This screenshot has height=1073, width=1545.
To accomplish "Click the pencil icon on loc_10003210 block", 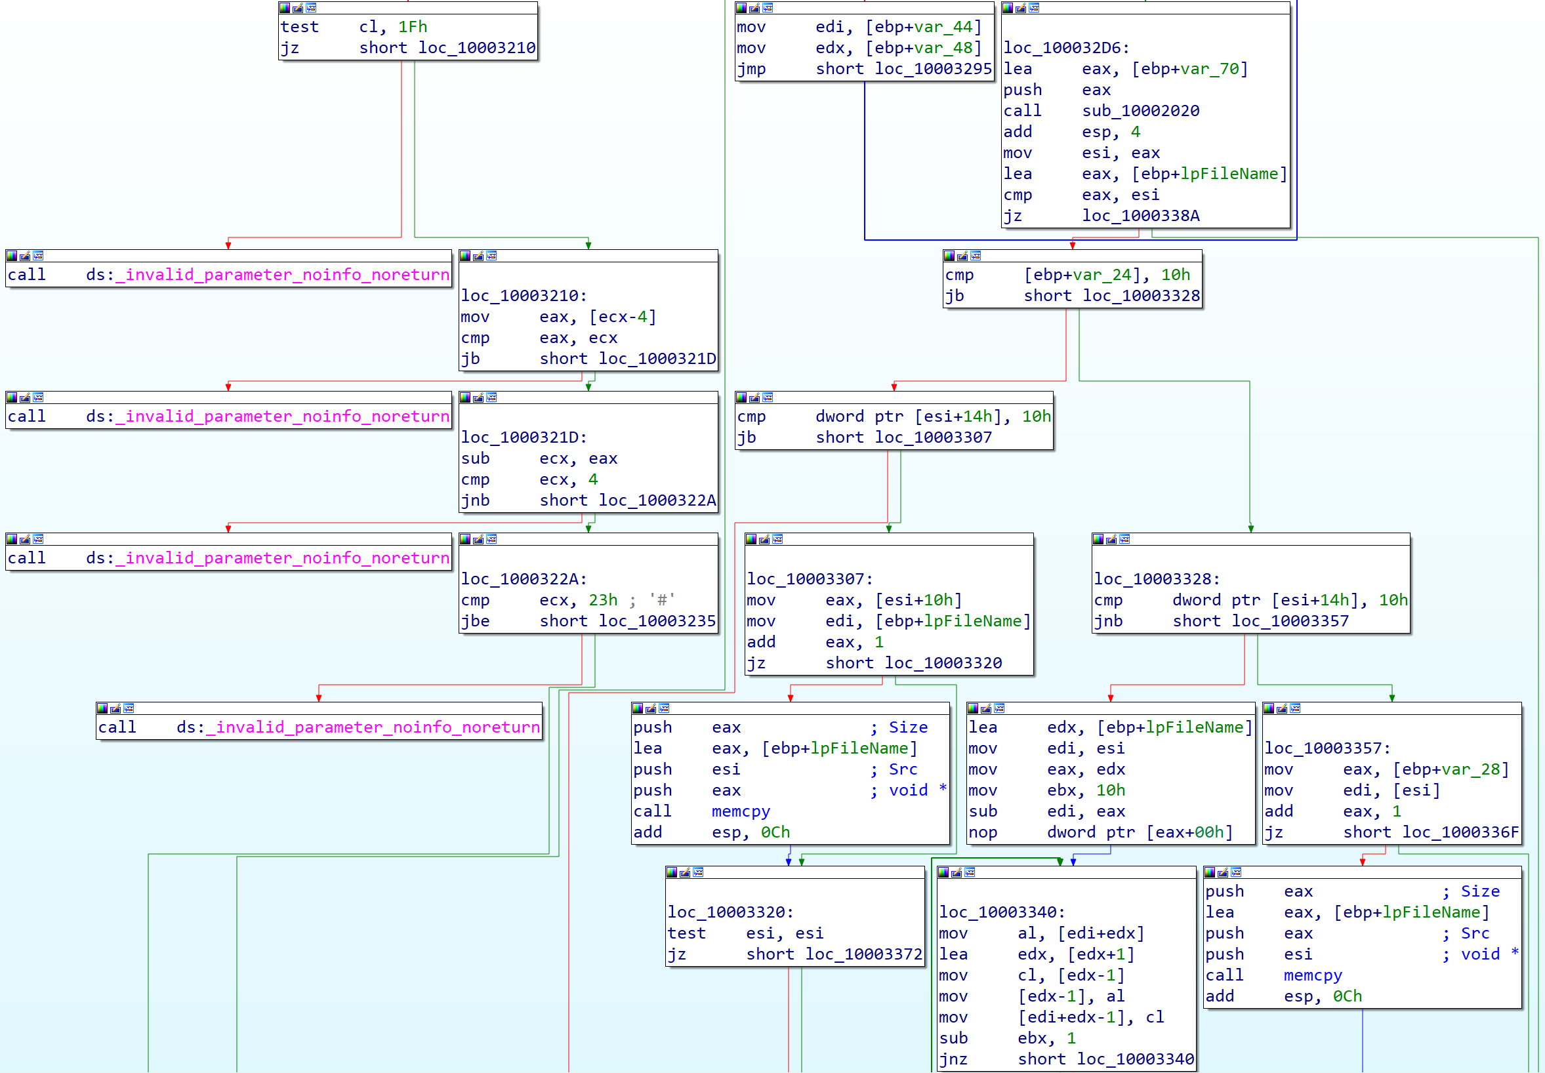I will click(478, 256).
